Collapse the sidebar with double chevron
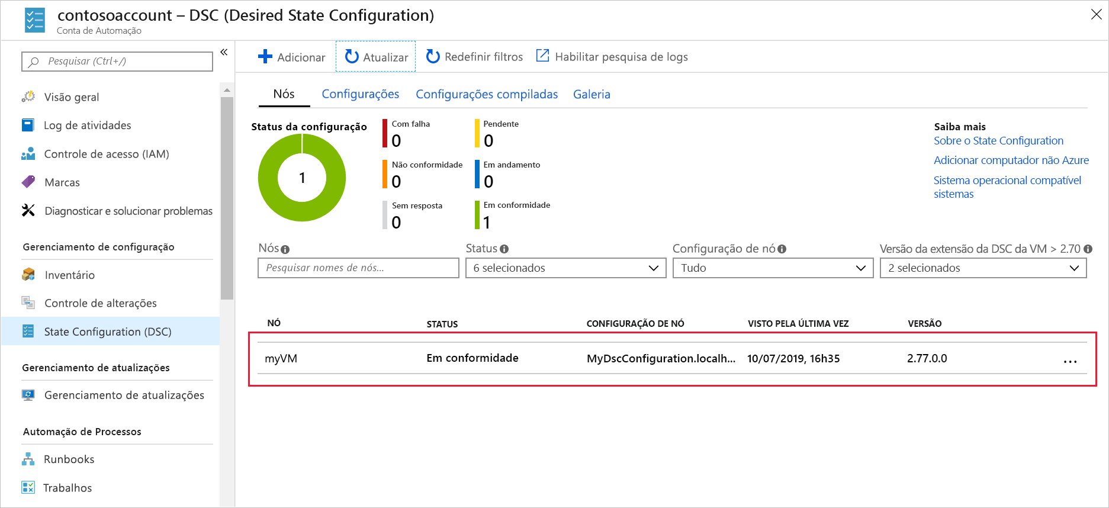Viewport: 1109px width, 508px height. [x=224, y=52]
